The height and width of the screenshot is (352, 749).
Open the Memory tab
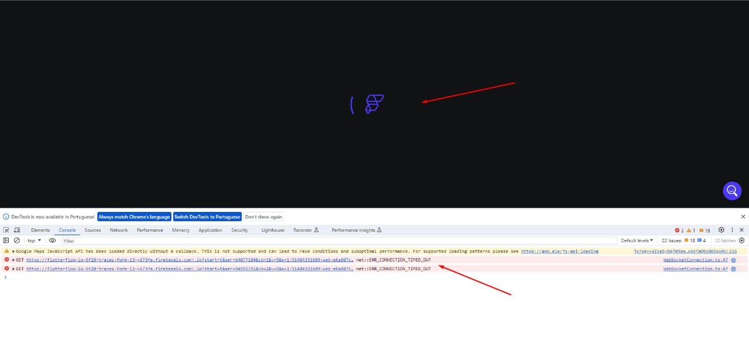pyautogui.click(x=181, y=230)
